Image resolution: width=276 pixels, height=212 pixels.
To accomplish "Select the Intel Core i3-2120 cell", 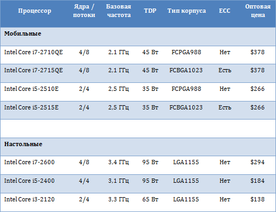I will 29,199.
